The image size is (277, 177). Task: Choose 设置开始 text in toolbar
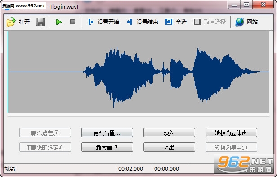(x=108, y=22)
